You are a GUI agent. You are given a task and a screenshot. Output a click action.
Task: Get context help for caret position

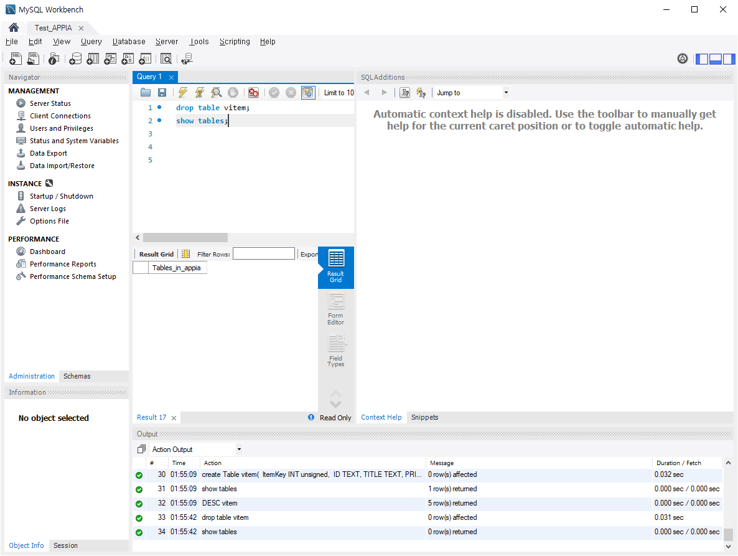pos(404,93)
